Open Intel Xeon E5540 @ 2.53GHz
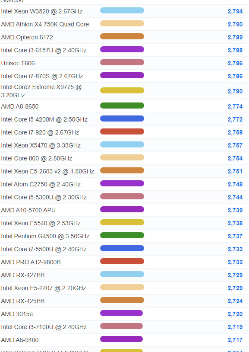 [x=41, y=224]
